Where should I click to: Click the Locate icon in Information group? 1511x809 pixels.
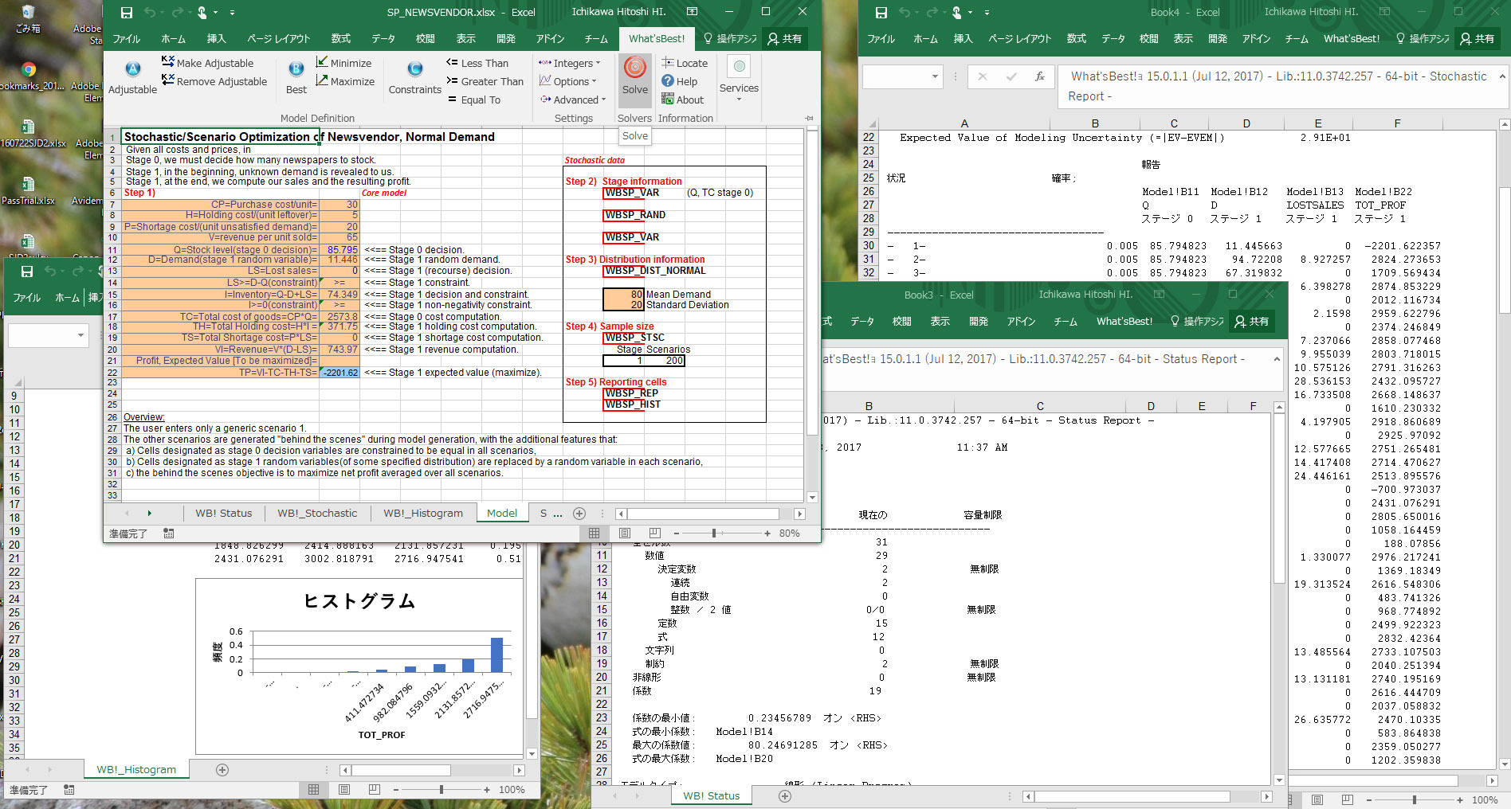click(x=668, y=63)
